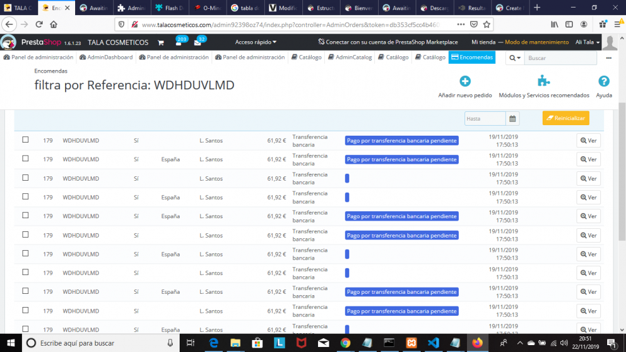Click the Buscar search field
The height and width of the screenshot is (352, 626).
[x=560, y=58]
